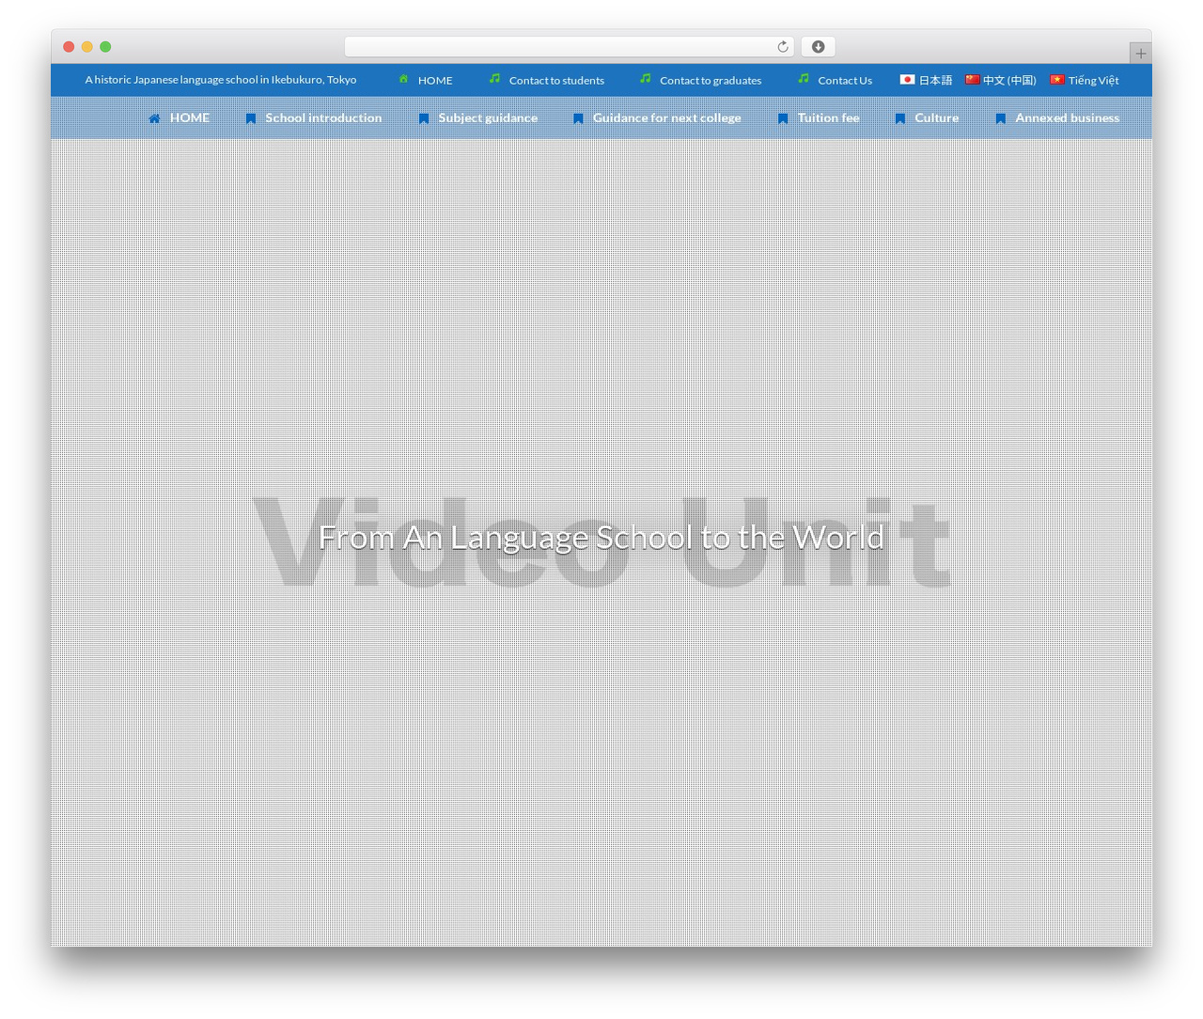Click the bookmark icon beside Culture
This screenshot has width=1203, height=1019.
tap(899, 118)
